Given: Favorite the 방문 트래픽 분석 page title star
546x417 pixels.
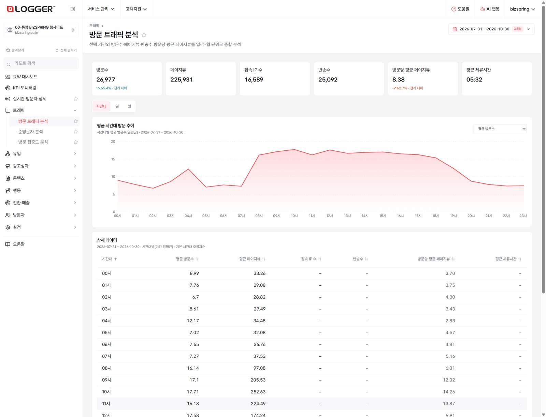Looking at the screenshot, I should click(x=144, y=35).
